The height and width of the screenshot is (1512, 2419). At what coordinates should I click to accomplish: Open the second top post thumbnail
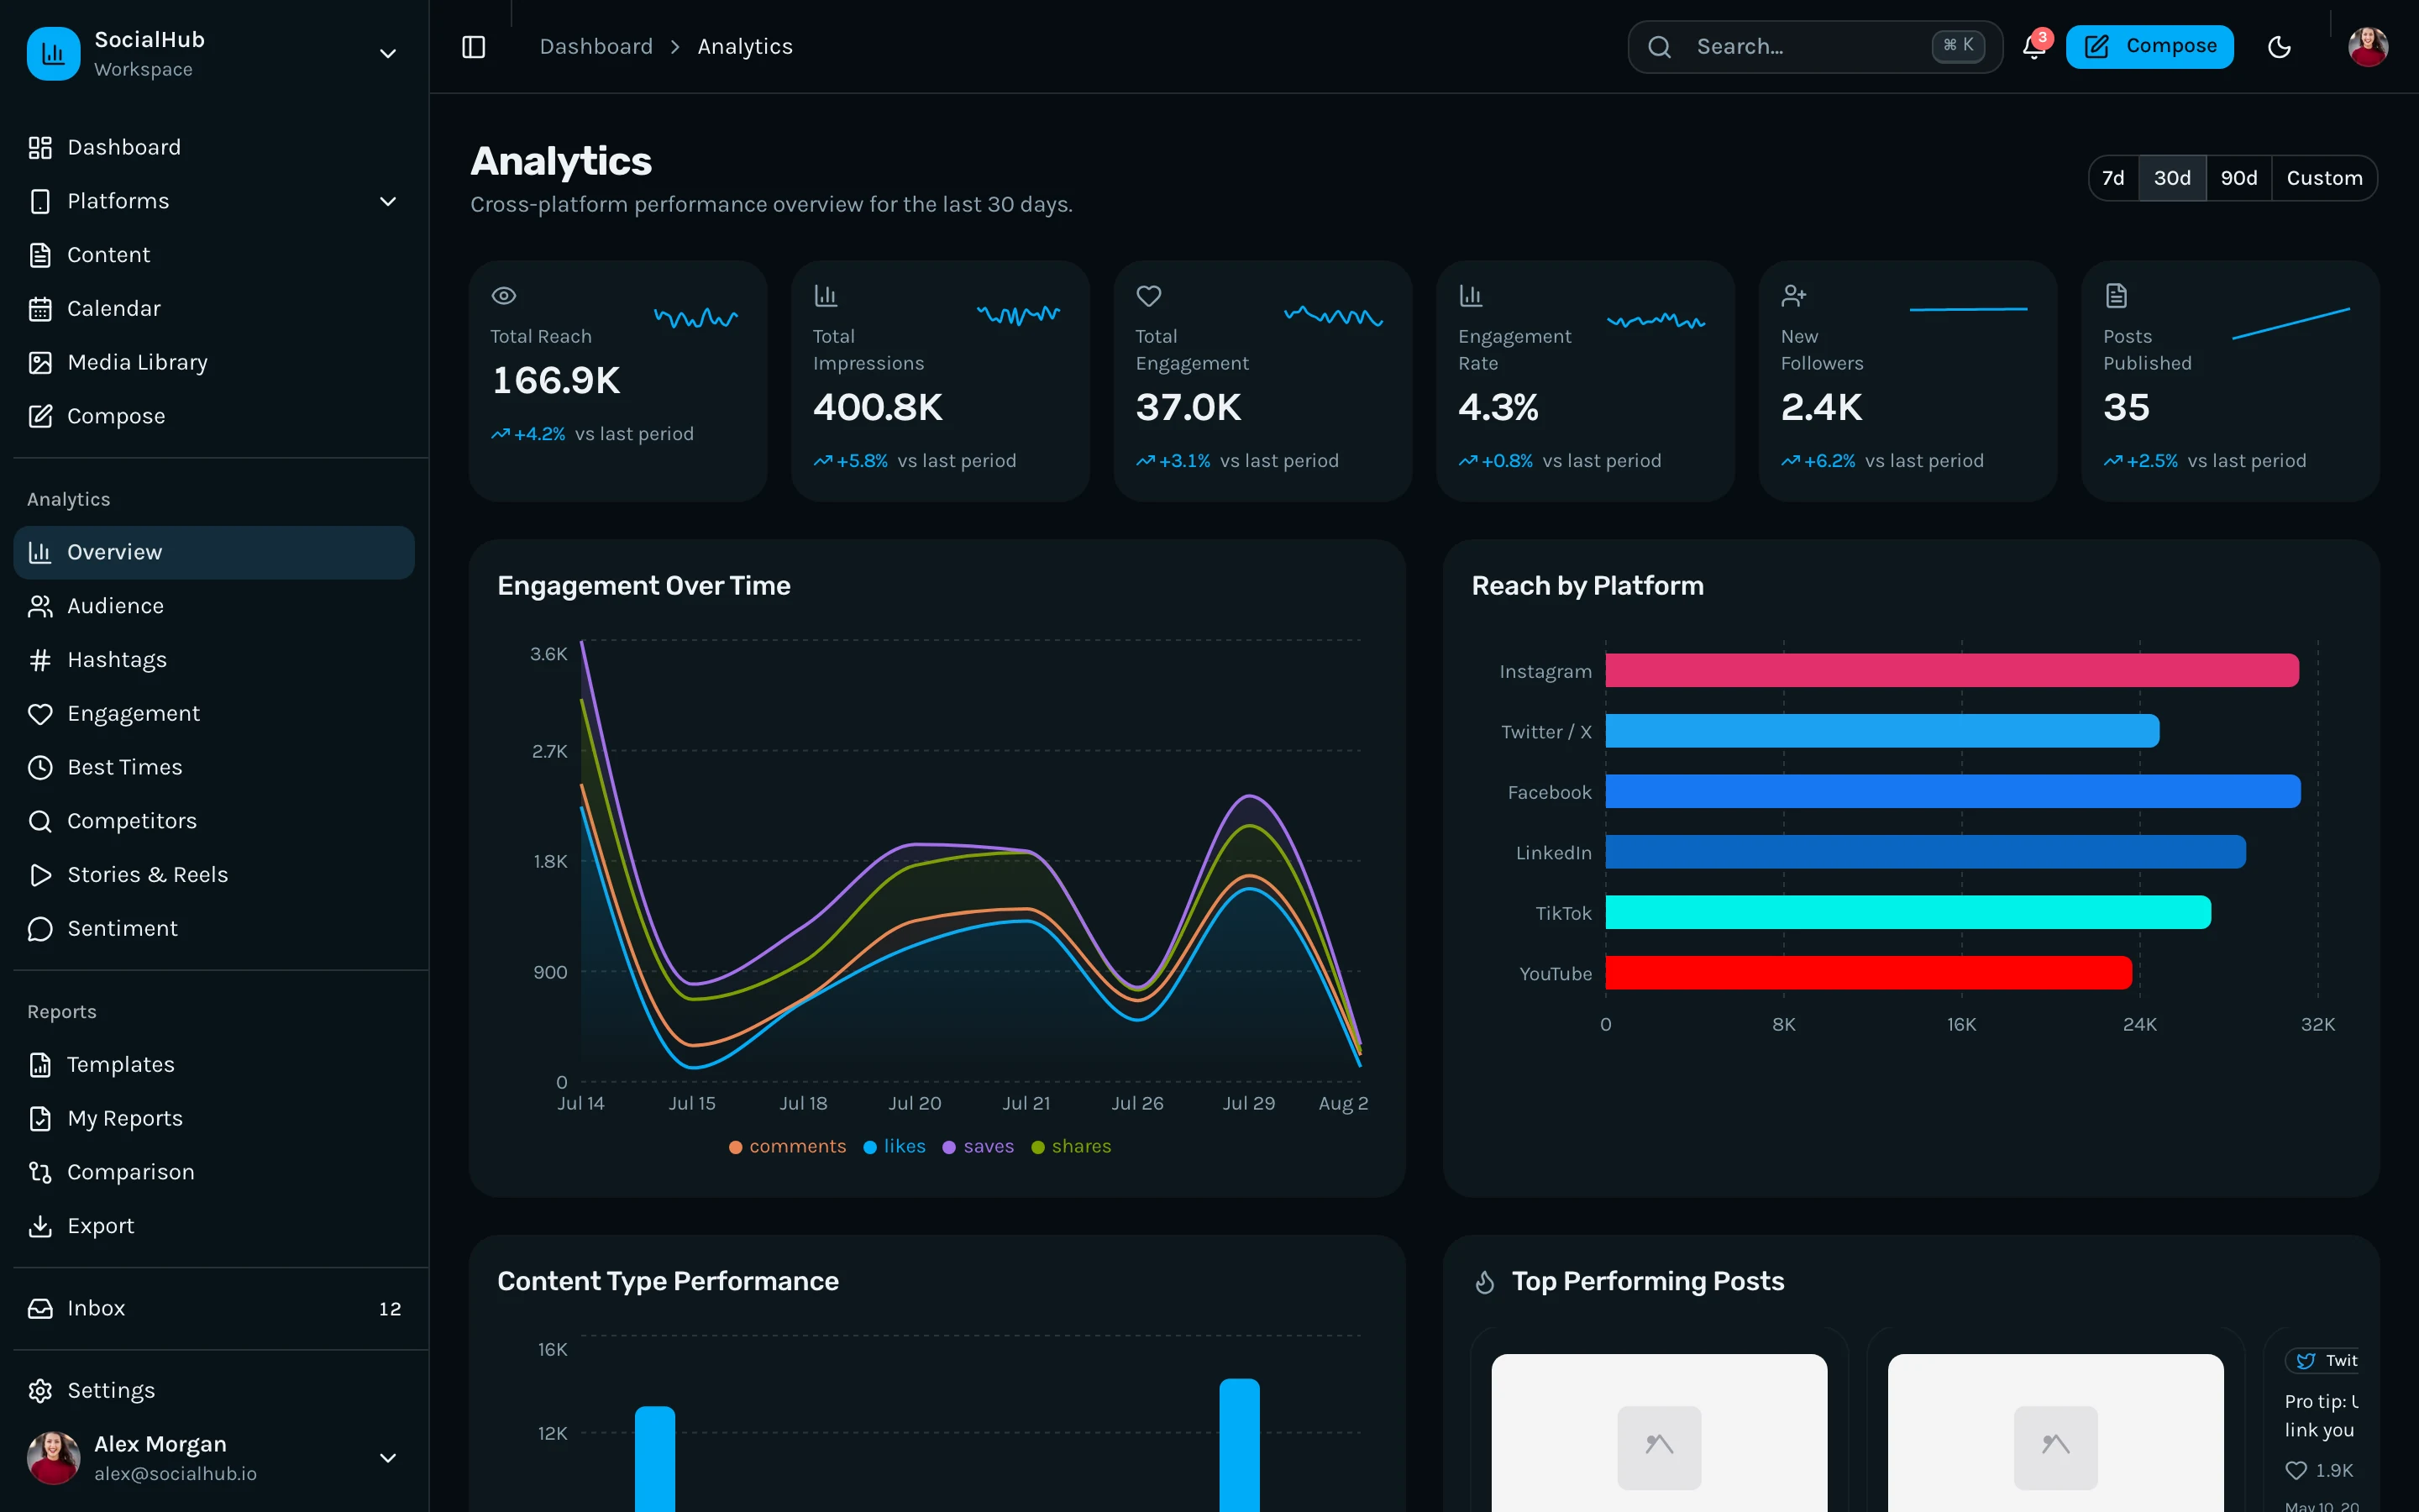click(x=2055, y=1433)
